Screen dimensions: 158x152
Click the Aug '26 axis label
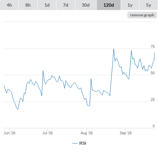87,133
